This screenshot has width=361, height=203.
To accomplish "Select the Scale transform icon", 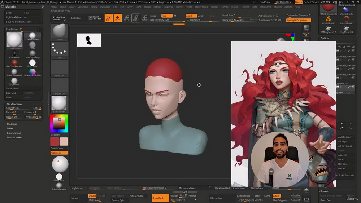I will 136,18.
